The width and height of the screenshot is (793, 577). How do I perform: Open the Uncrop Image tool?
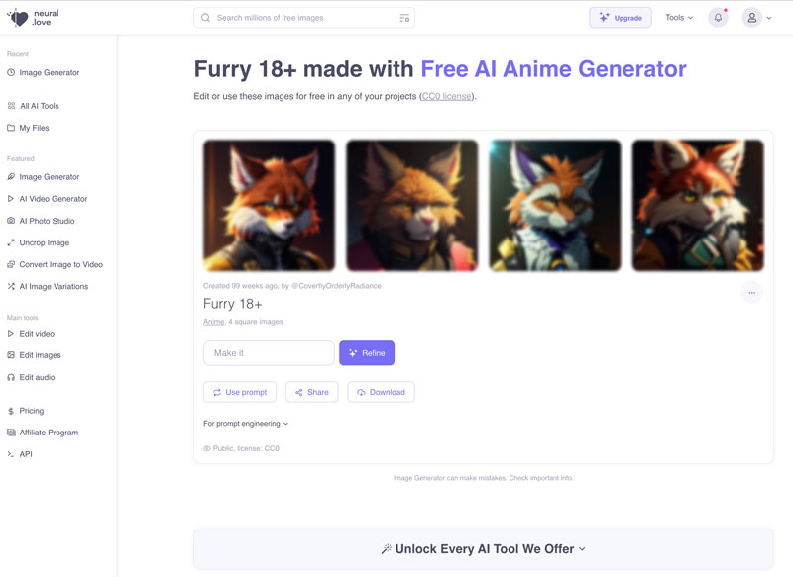pyautogui.click(x=44, y=241)
